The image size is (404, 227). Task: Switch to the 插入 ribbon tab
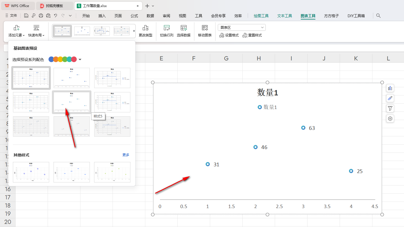[102, 16]
